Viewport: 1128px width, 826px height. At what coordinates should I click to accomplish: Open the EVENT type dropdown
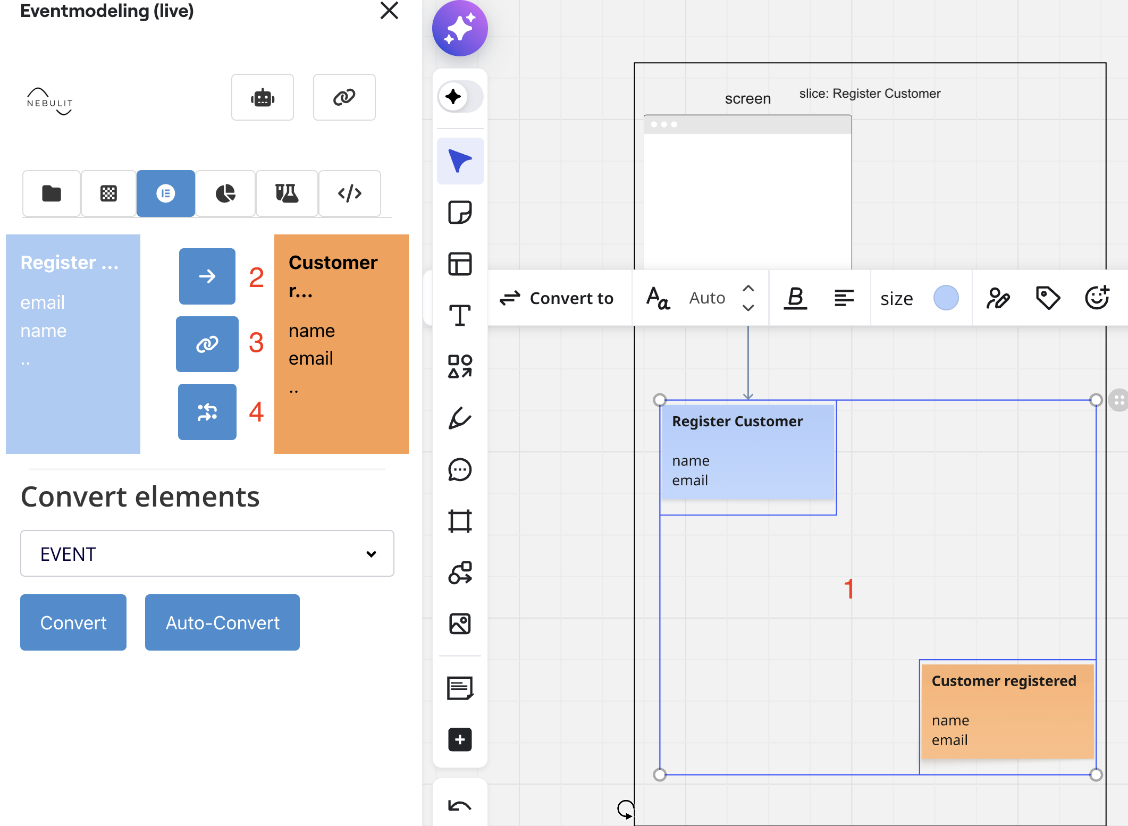pyautogui.click(x=207, y=553)
